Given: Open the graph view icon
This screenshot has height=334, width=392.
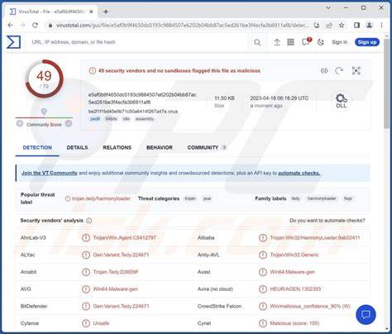Looking at the screenshot, I should (x=356, y=71).
